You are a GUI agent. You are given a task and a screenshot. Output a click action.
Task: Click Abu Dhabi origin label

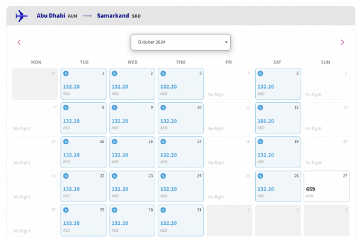(x=51, y=15)
